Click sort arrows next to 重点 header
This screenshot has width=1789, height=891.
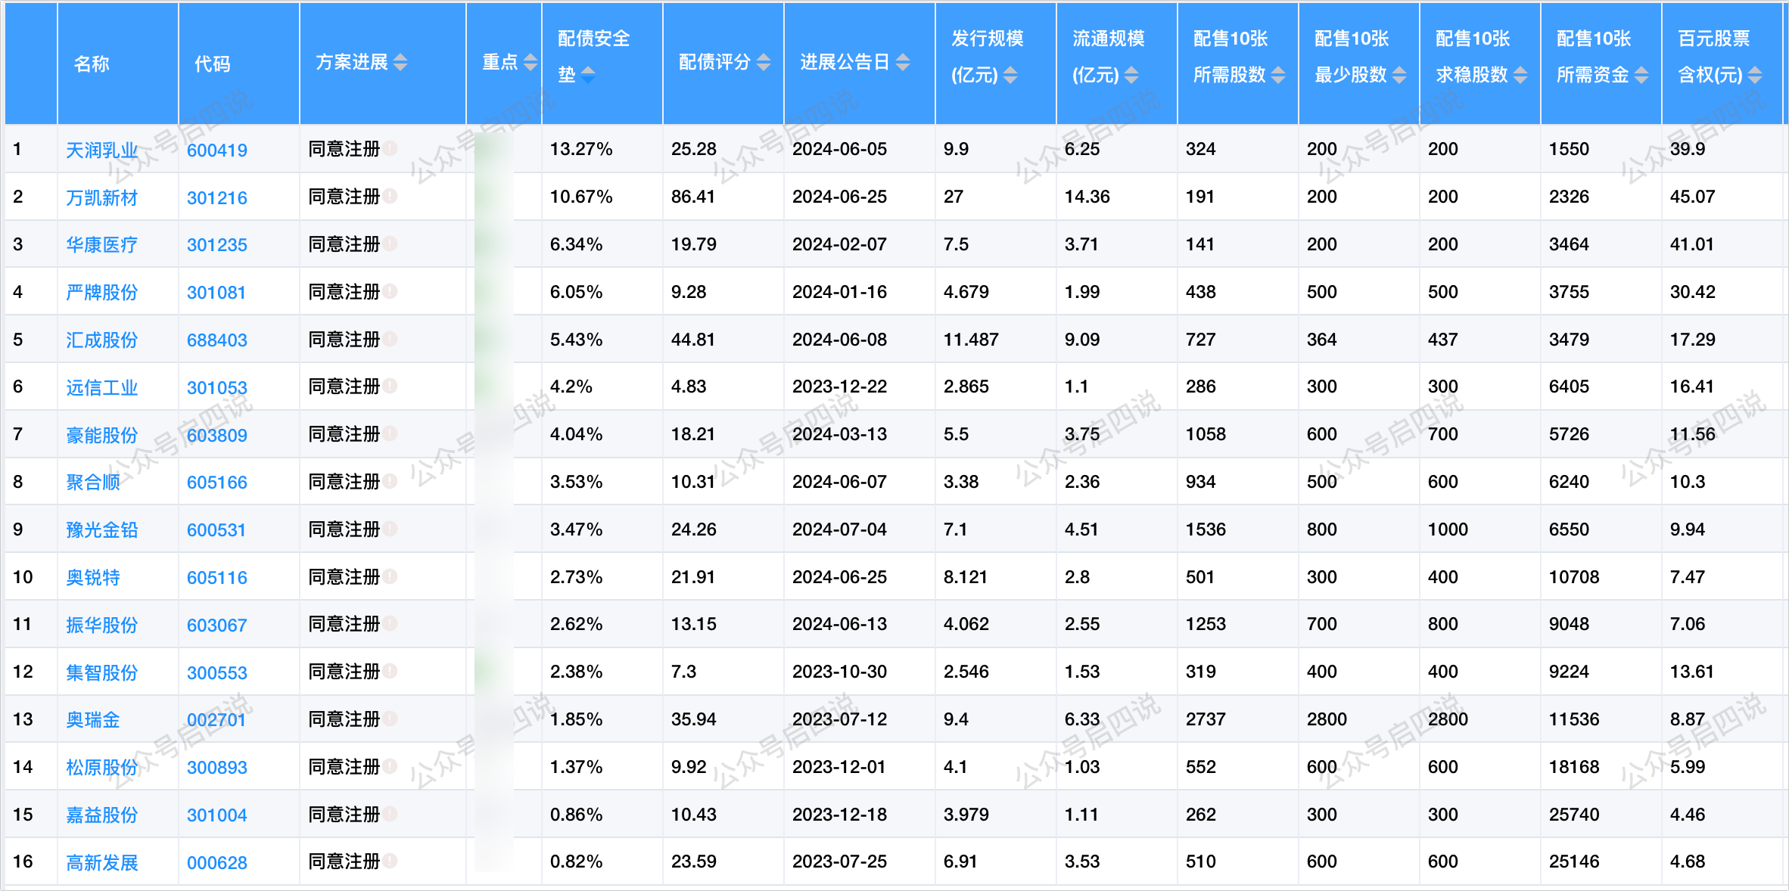[530, 62]
